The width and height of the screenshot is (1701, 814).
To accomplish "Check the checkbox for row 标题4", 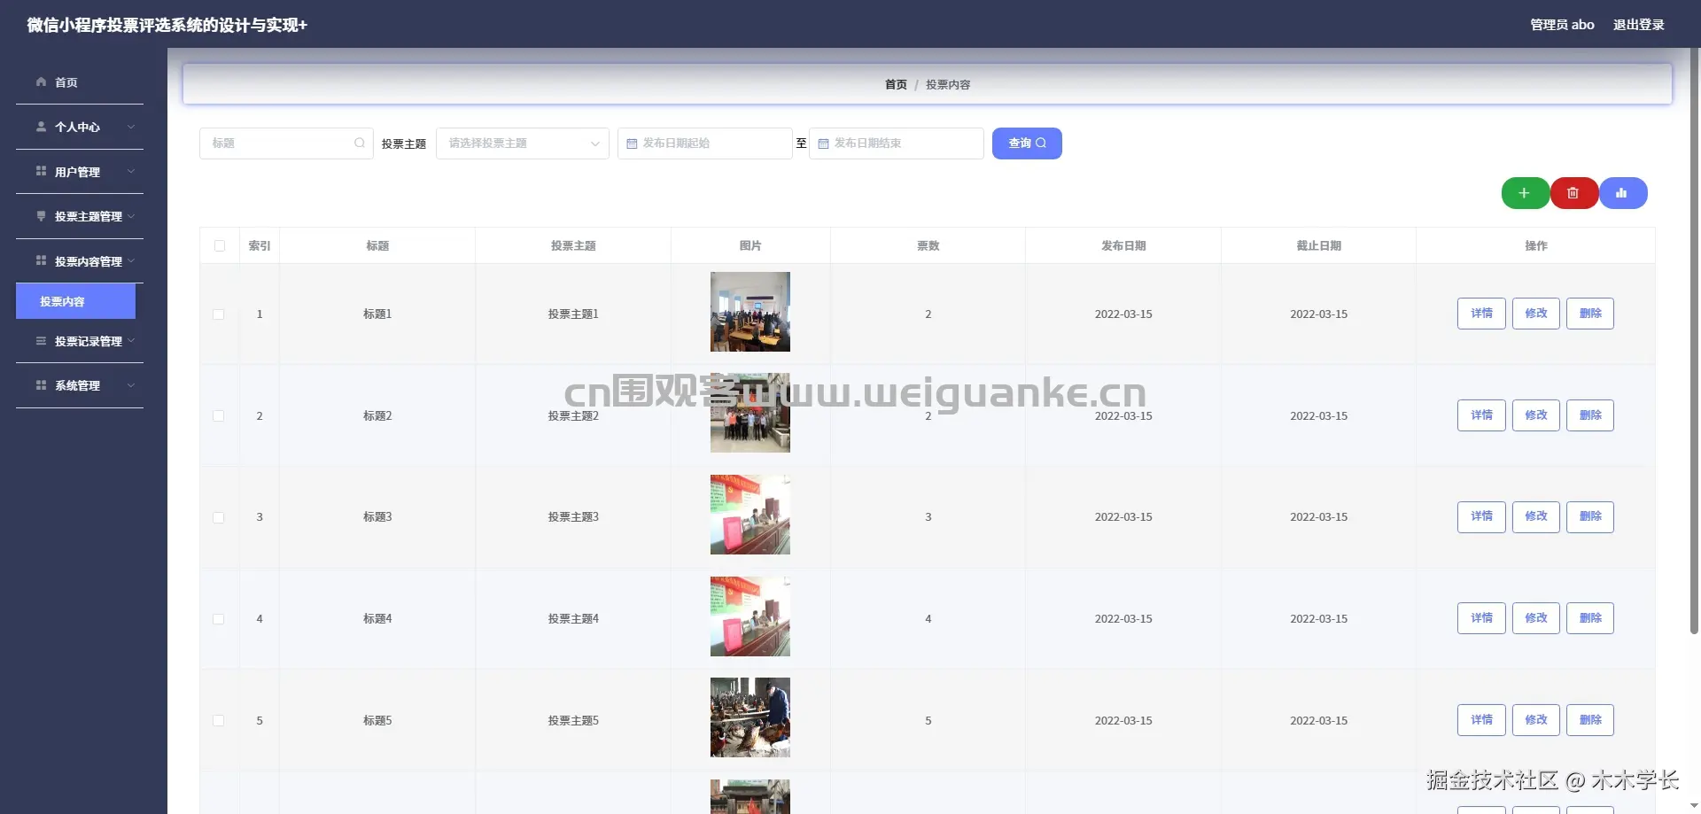I will click(x=219, y=619).
